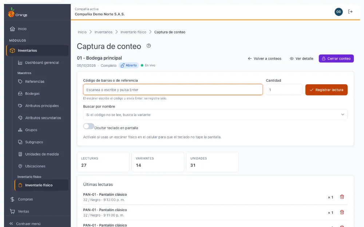Click Compras in the sidebar
The image size is (364, 227).
[25, 199]
